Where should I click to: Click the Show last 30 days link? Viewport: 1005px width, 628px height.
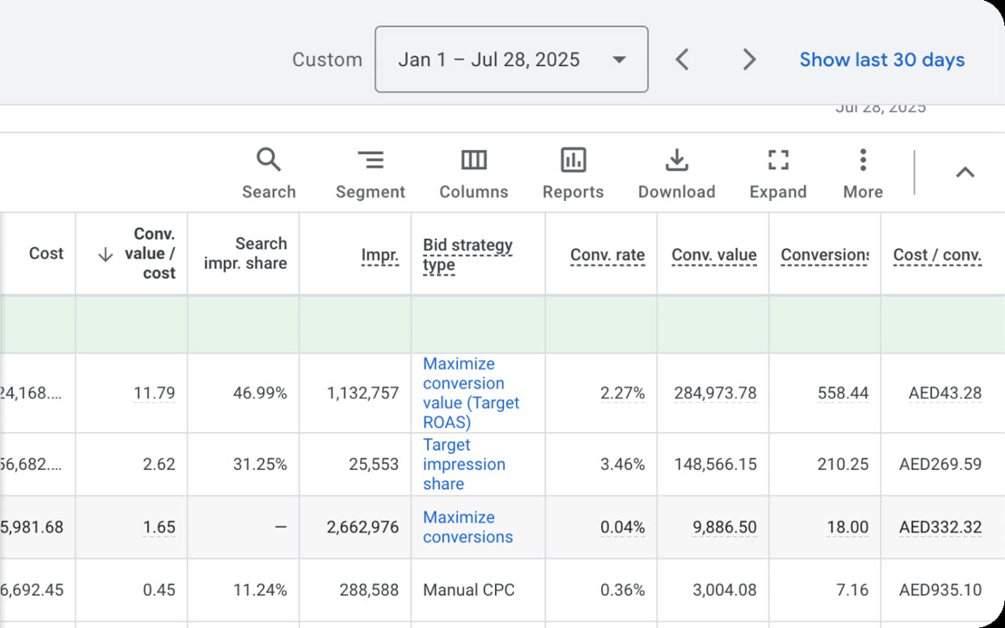pos(882,59)
